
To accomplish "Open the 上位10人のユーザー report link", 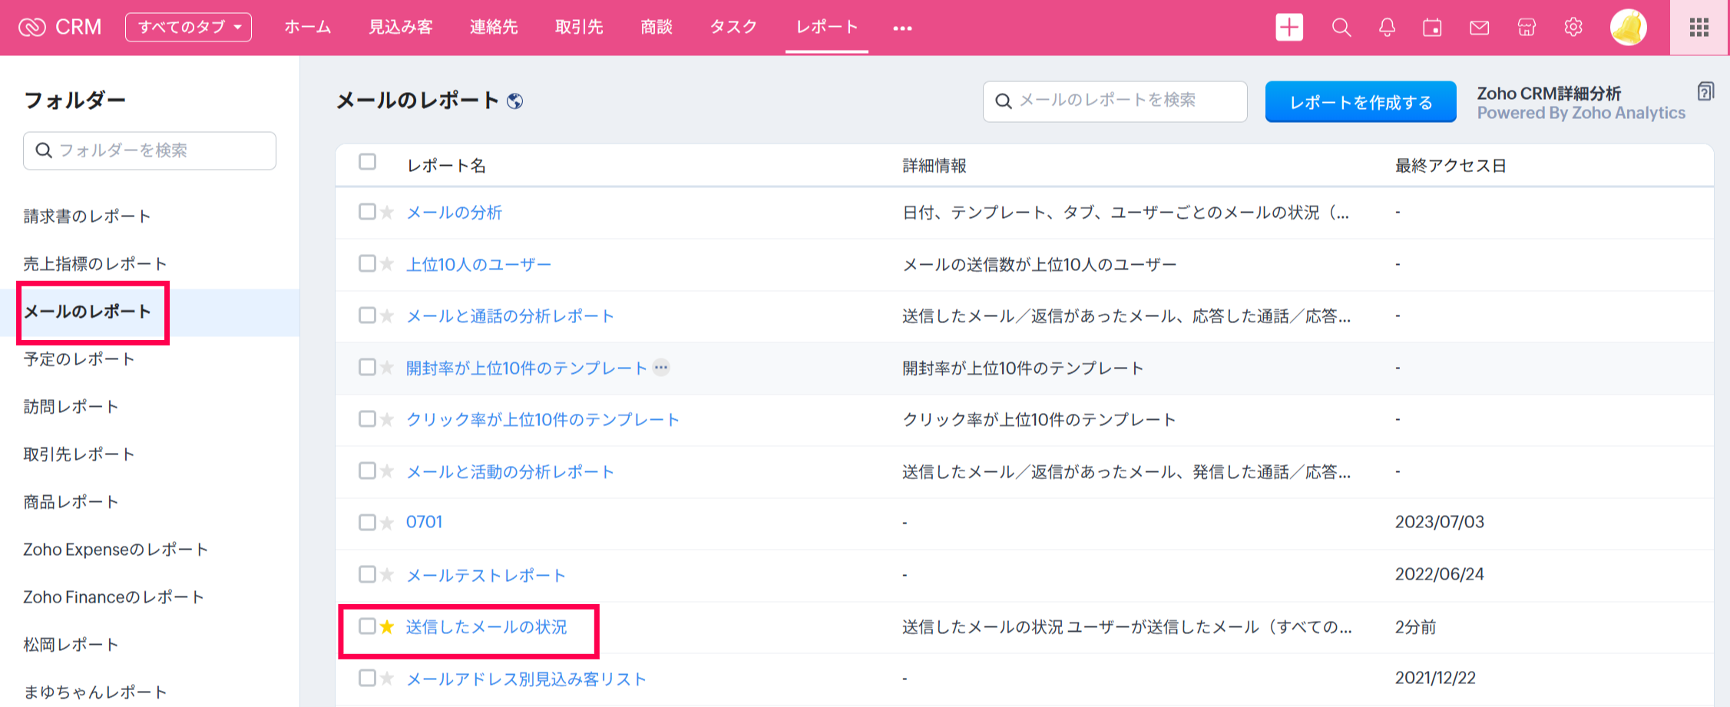I will 478,265.
